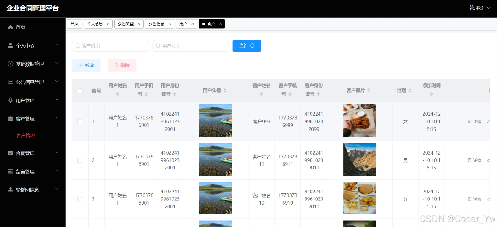Click the home icon beside 首页
Viewport: 497px width, 227px height.
[x=11, y=27]
